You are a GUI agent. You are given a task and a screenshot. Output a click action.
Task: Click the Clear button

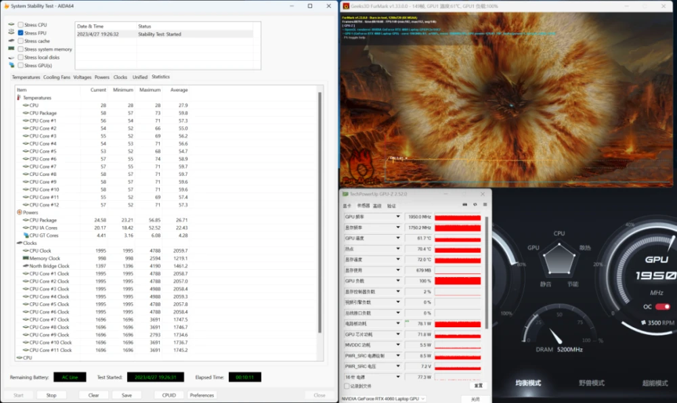pyautogui.click(x=93, y=396)
